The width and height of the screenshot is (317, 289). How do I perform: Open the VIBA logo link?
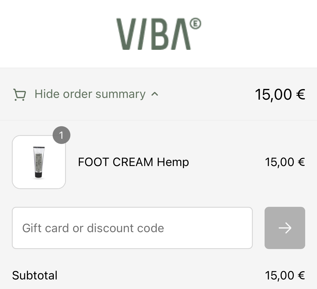pos(158,34)
